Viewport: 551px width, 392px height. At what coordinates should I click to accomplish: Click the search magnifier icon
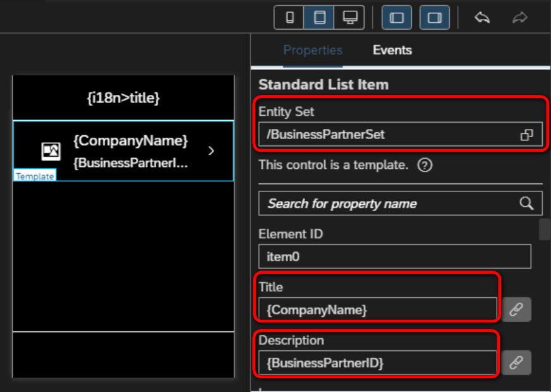point(526,203)
